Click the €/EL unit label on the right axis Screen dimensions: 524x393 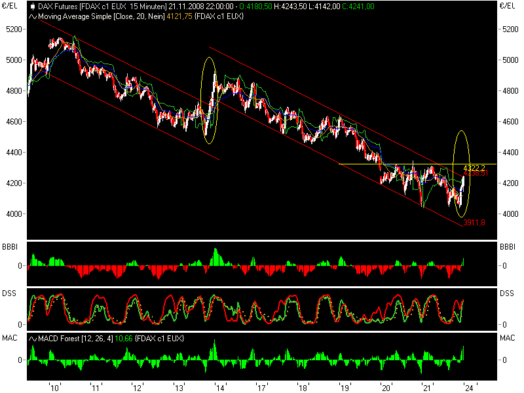[507, 6]
